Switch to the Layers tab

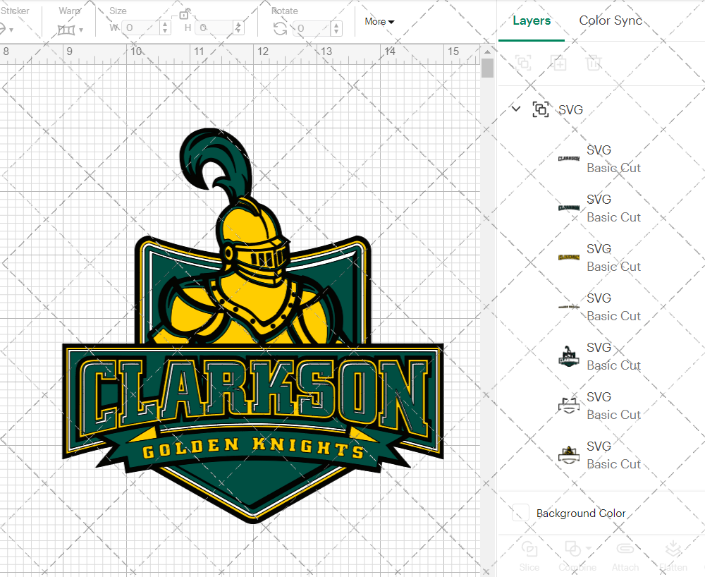pos(532,20)
